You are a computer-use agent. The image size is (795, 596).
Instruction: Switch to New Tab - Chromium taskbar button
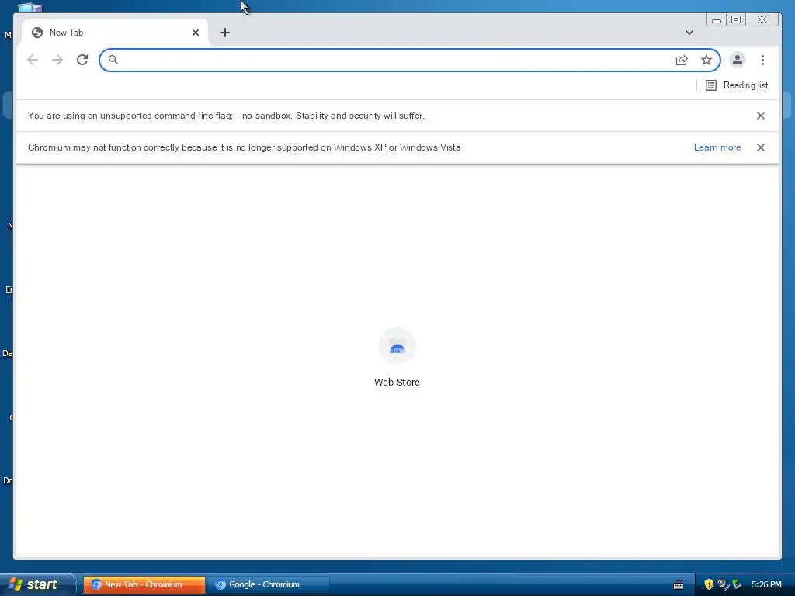pyautogui.click(x=144, y=584)
